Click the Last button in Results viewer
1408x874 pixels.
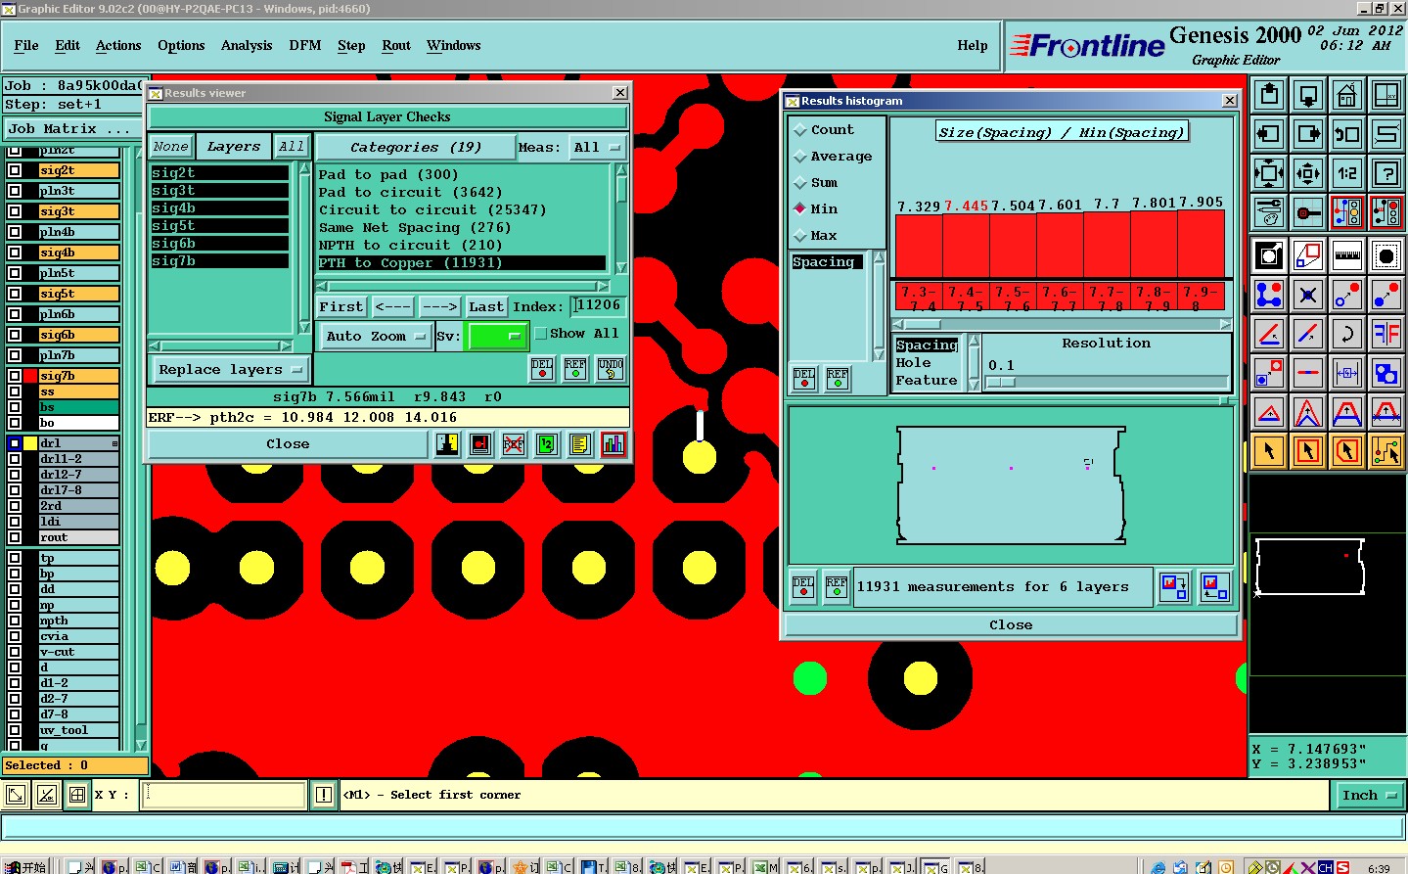tap(486, 306)
